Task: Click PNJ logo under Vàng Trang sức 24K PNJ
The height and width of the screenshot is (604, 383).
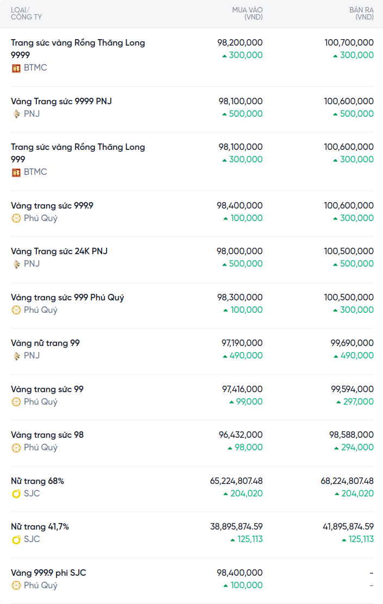Action: click(16, 264)
